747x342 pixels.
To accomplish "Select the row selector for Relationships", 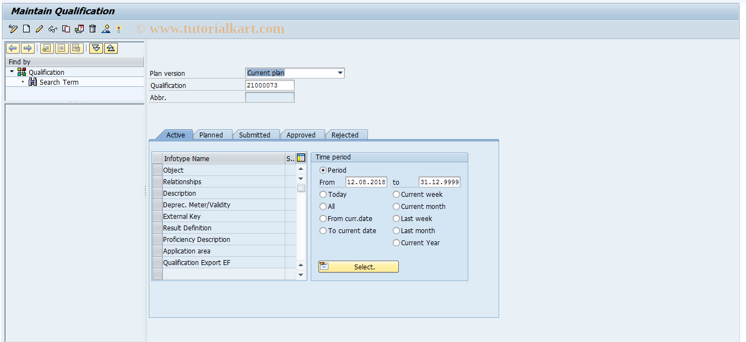I will click(x=158, y=181).
